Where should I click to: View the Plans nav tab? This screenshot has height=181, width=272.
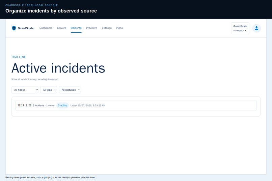[119, 28]
